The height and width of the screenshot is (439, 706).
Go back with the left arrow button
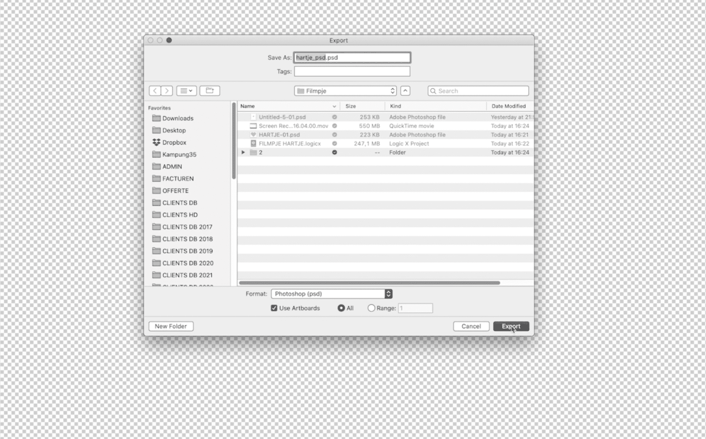pyautogui.click(x=155, y=91)
